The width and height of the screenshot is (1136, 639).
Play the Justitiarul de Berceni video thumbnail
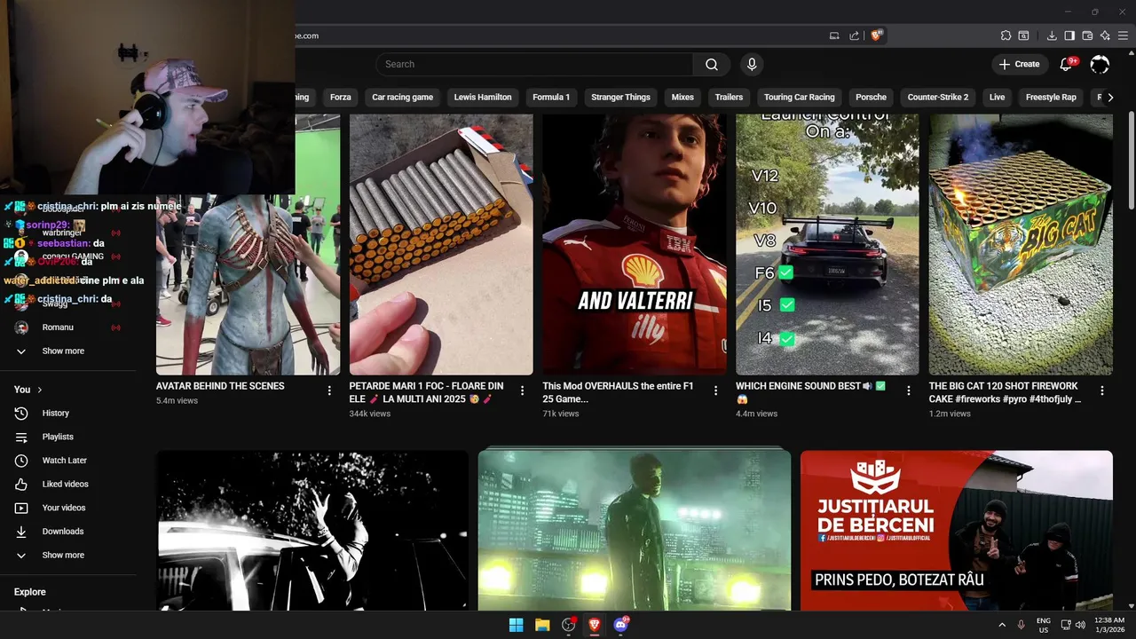pyautogui.click(x=957, y=531)
